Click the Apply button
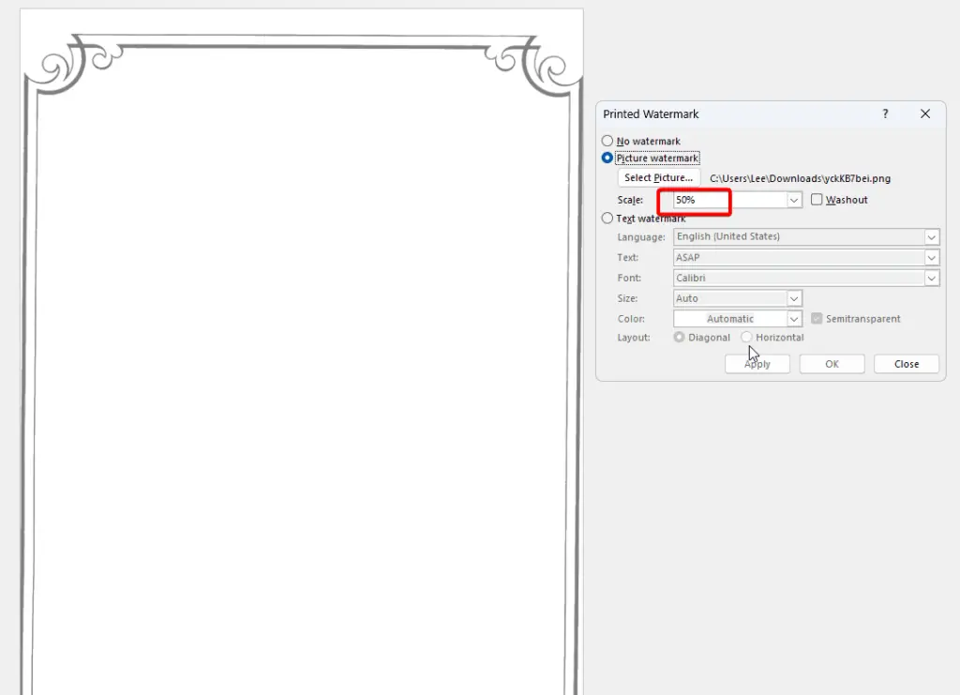960x695 pixels. (757, 363)
